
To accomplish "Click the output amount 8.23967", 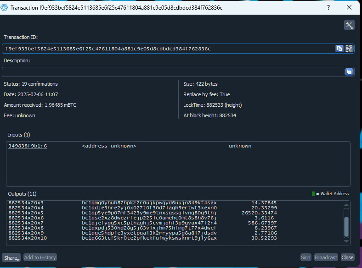I will (266, 228).
